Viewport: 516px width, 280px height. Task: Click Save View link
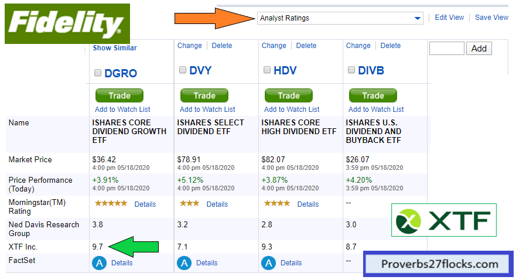[x=491, y=18]
